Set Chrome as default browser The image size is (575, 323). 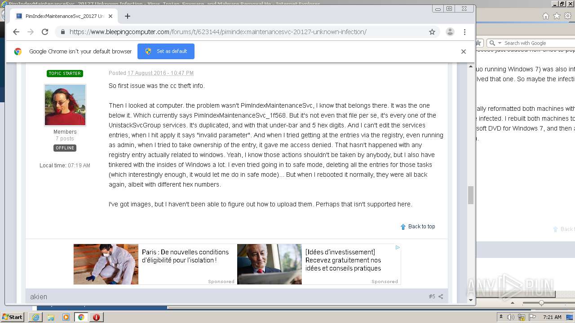(x=166, y=51)
